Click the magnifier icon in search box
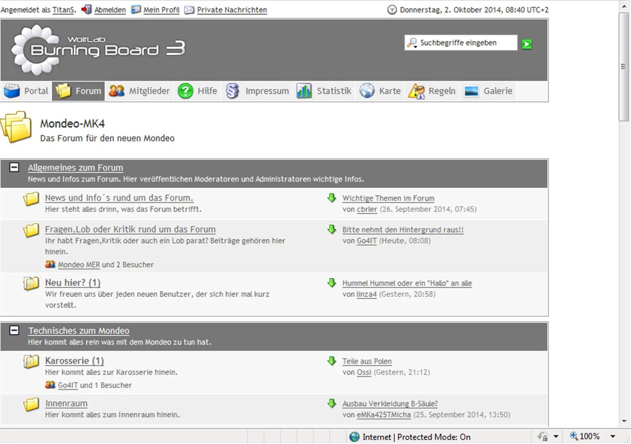 (412, 43)
